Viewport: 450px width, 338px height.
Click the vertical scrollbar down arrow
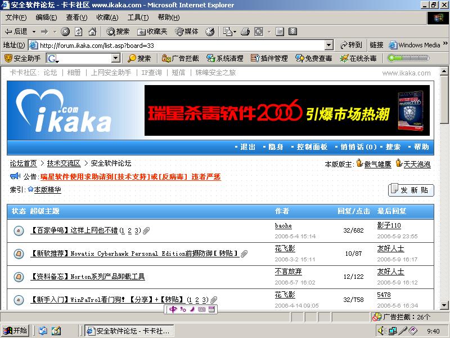coord(444,305)
